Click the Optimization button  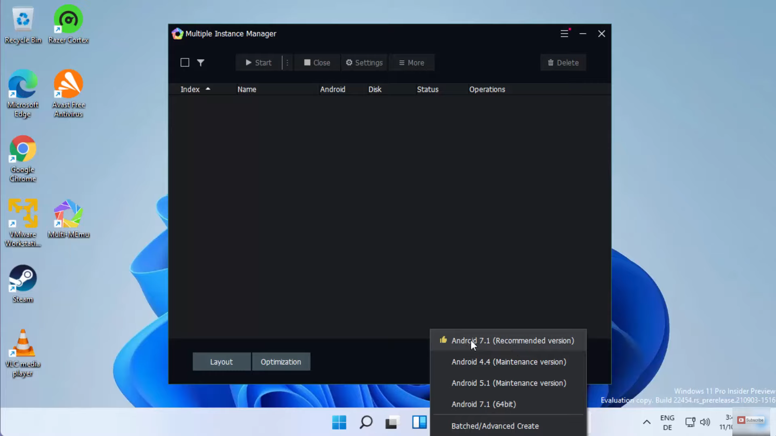point(281,362)
